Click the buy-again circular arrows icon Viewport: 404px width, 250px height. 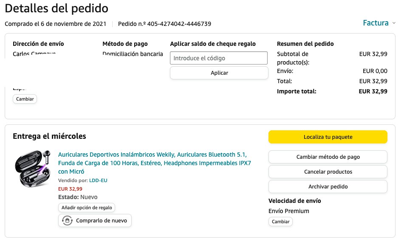click(x=67, y=221)
